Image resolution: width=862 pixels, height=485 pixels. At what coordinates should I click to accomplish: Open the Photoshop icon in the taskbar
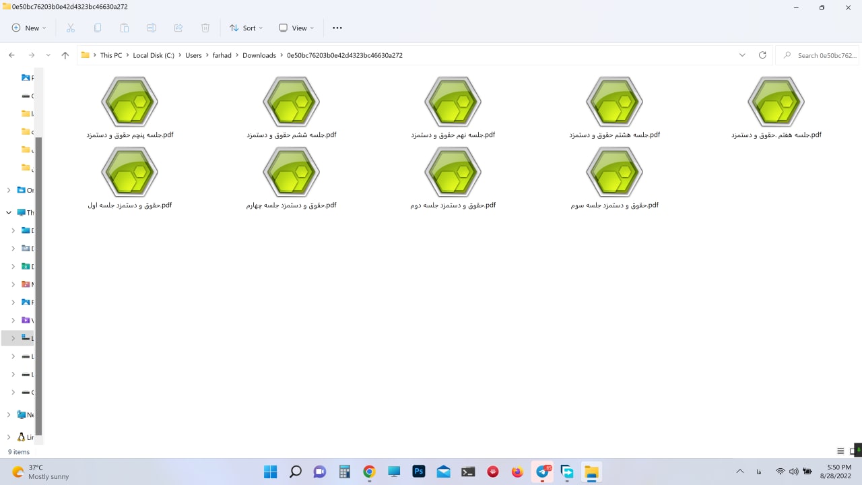coord(418,472)
